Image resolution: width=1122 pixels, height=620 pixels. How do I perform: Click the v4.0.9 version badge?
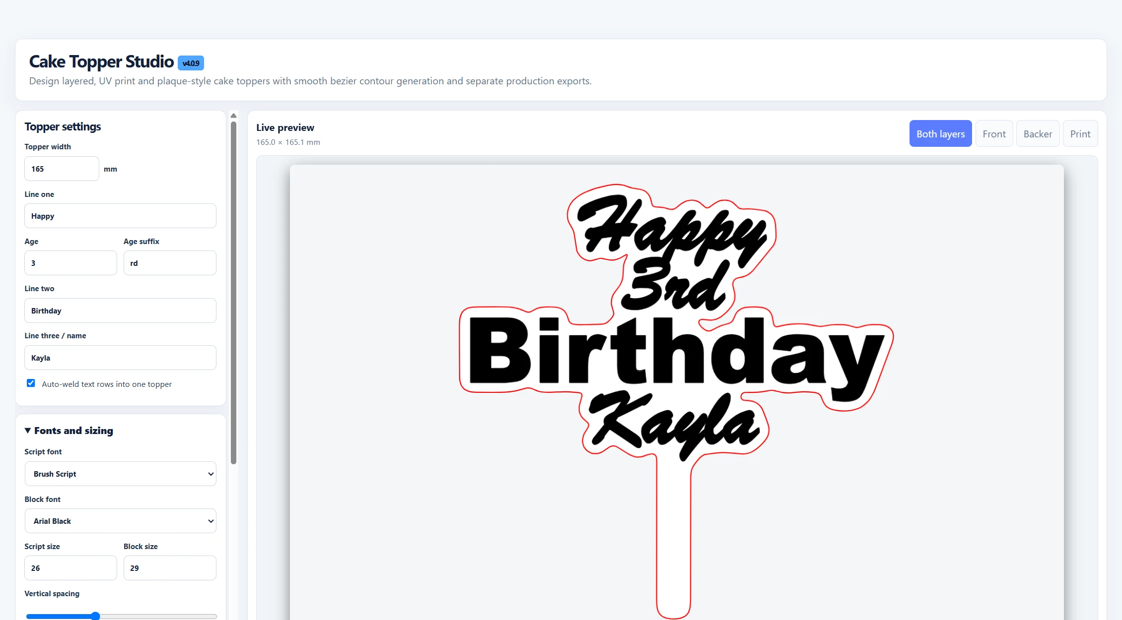point(191,63)
